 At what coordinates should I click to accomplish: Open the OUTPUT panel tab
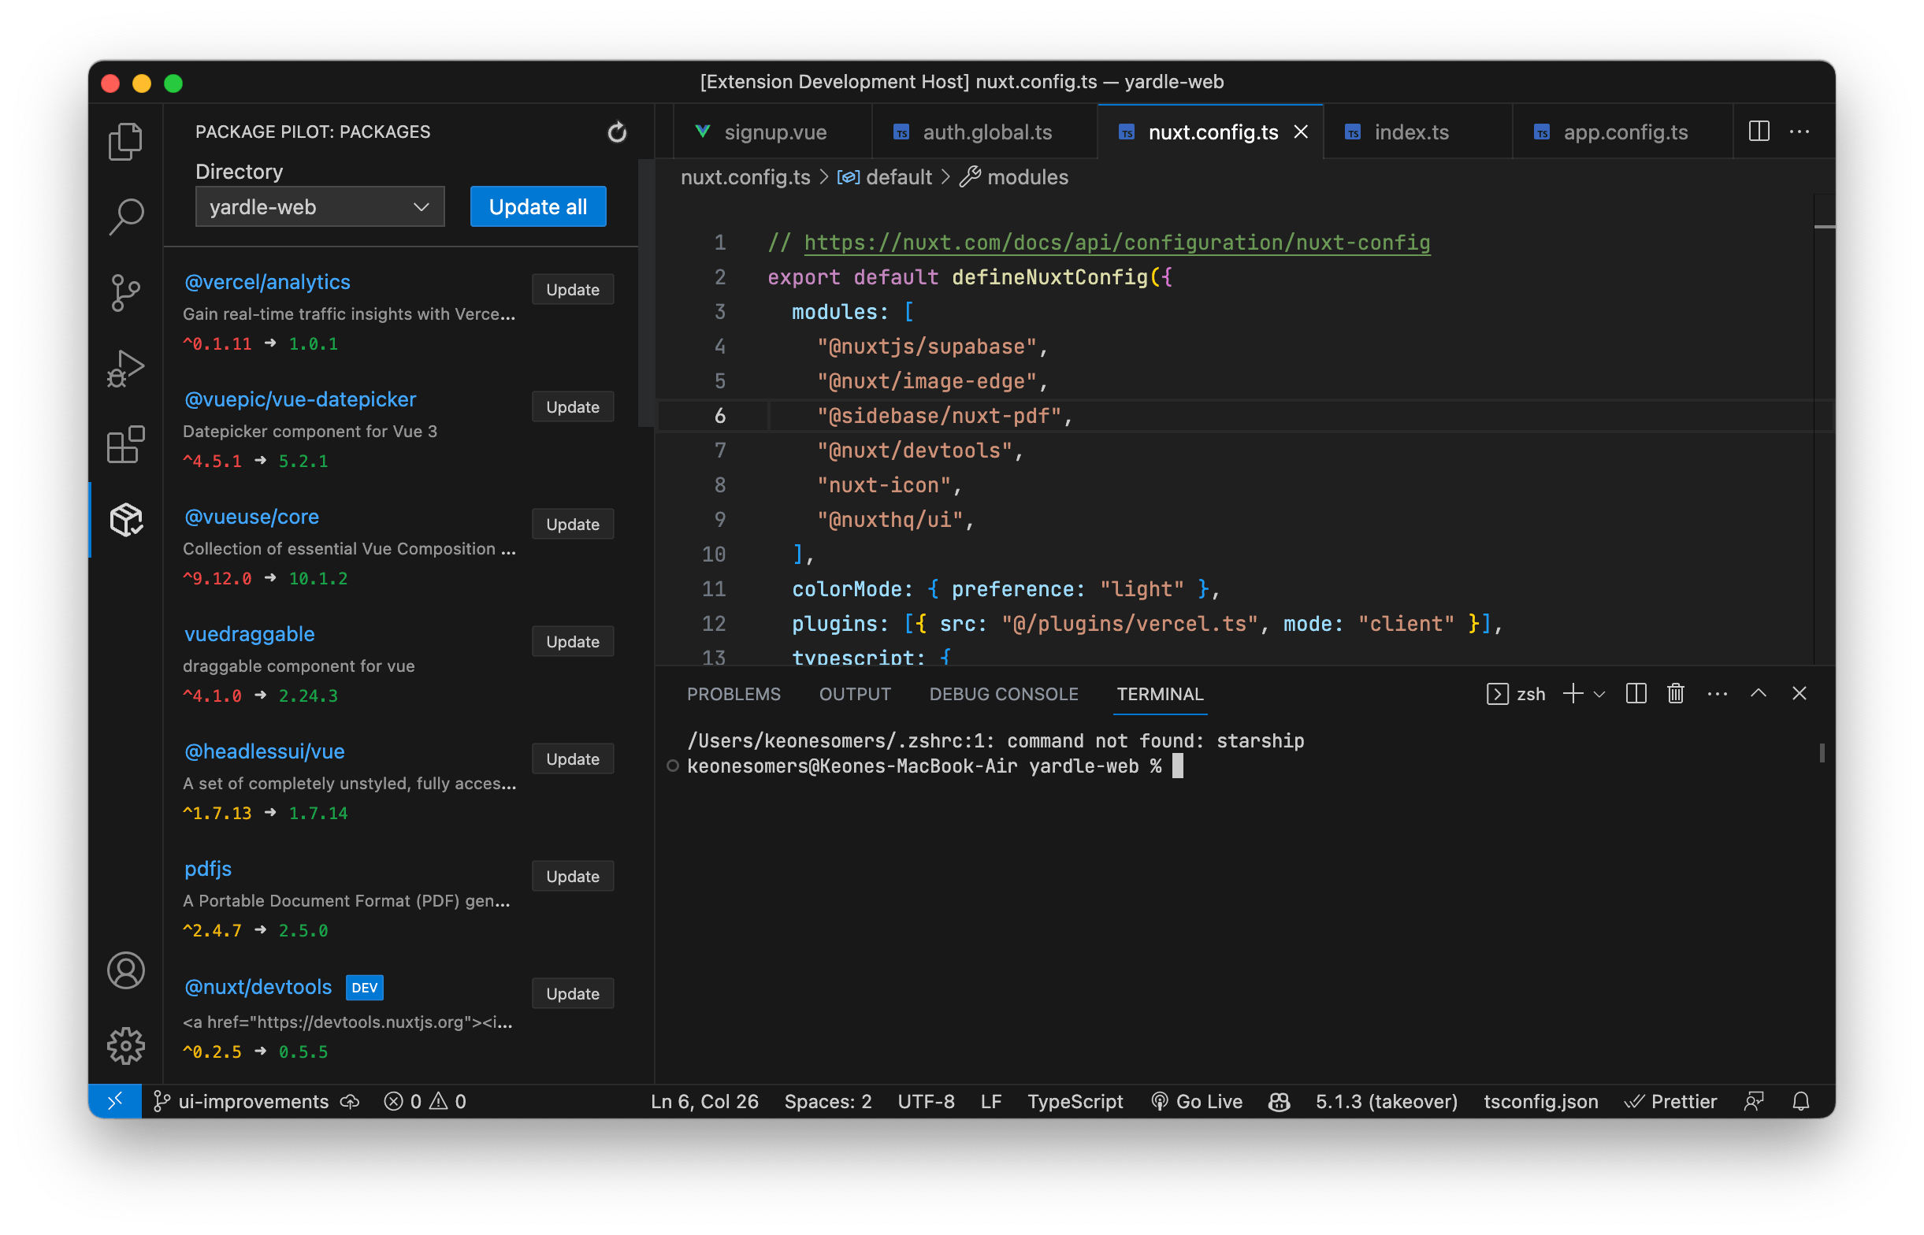click(x=855, y=695)
